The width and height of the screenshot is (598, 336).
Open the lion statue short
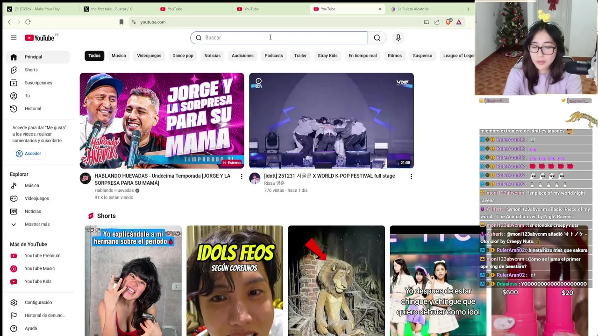[x=336, y=280]
